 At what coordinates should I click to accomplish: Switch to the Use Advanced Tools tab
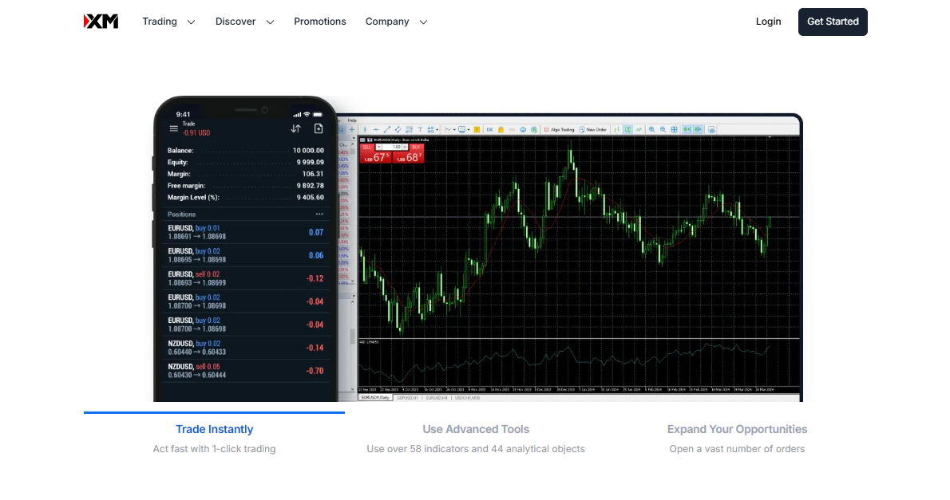click(x=476, y=429)
